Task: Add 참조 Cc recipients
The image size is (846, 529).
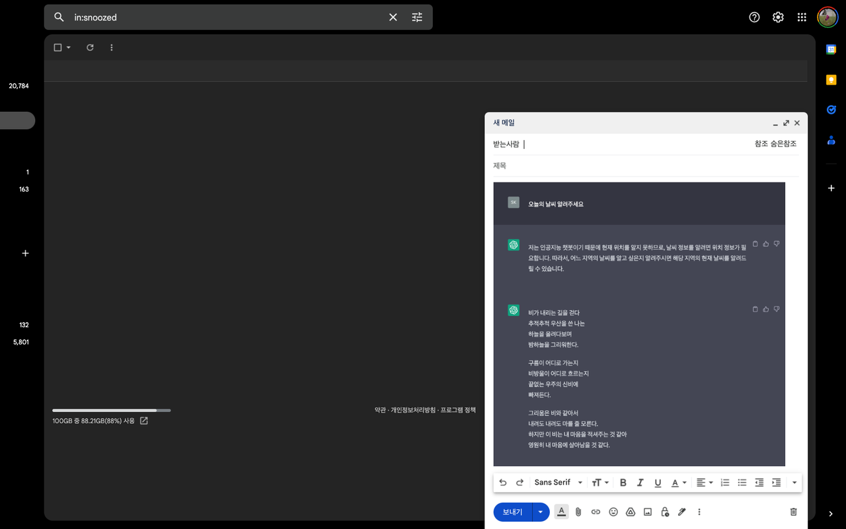Action: (x=761, y=143)
